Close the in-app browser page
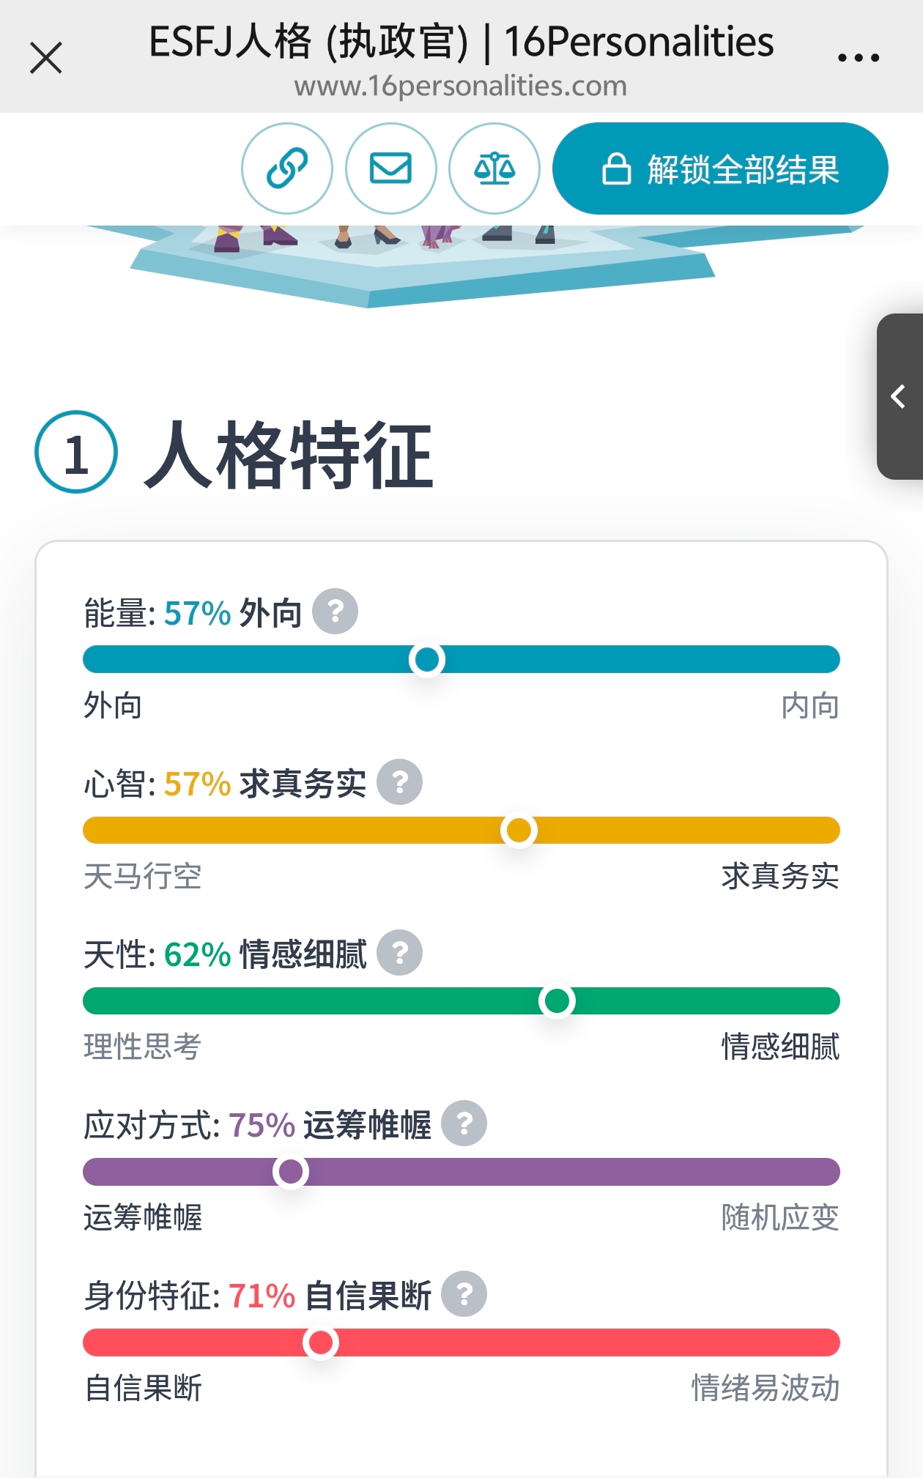Screen dimensions: 923x1478 point(46,58)
